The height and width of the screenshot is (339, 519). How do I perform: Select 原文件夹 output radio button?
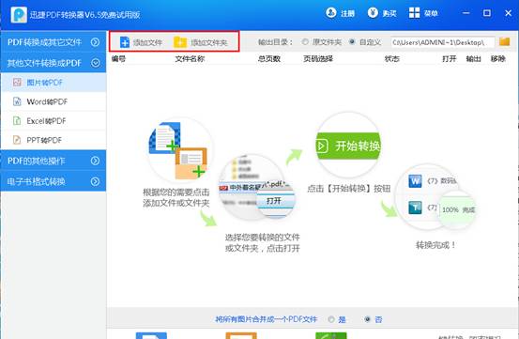click(305, 41)
